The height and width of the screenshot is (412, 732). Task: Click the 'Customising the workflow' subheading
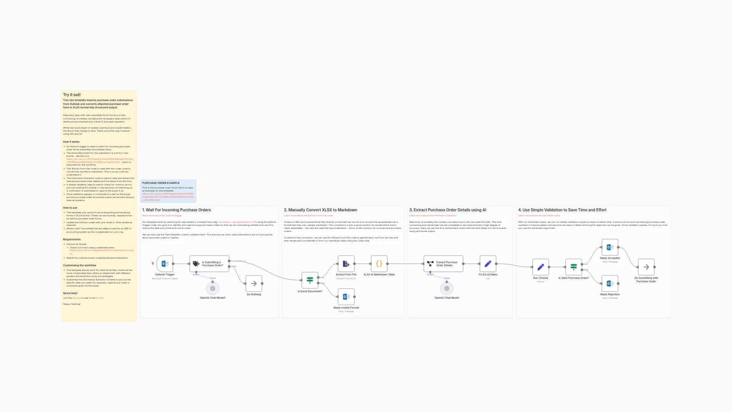(80, 266)
